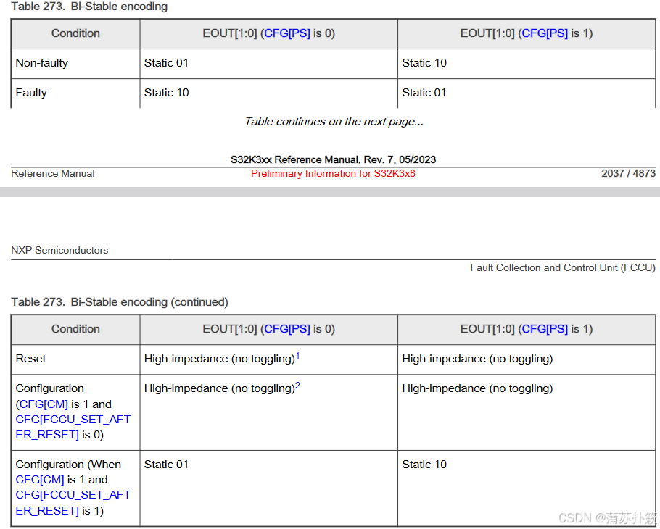
Task: Click 'Fault Collection and Control Unit (FCCU)' header
Action: (x=563, y=267)
